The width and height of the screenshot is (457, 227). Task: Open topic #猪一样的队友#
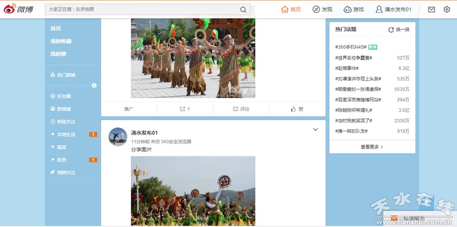(x=351, y=131)
